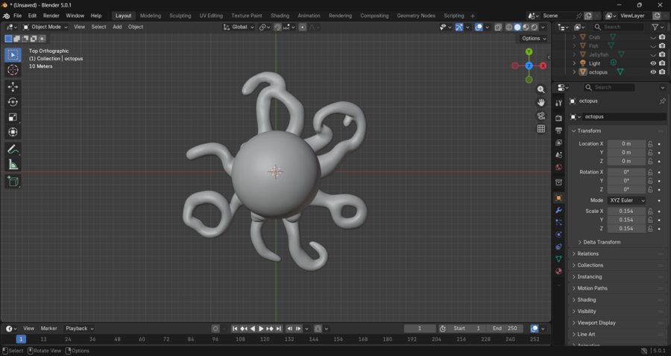Activate the Annotate tool

click(13, 150)
